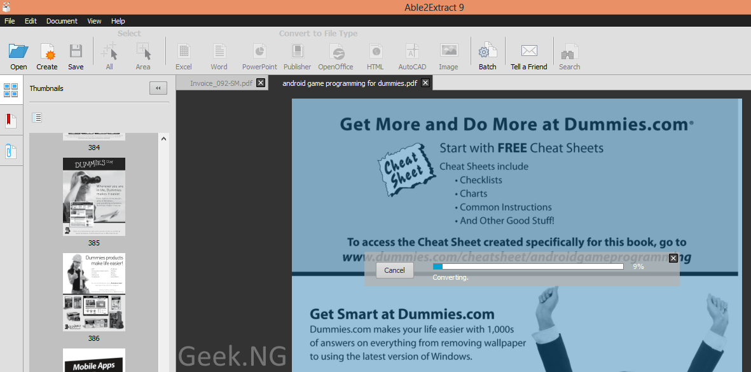This screenshot has height=372, width=751.
Task: Click the list view icon under Thumbnails
Action: 38,117
